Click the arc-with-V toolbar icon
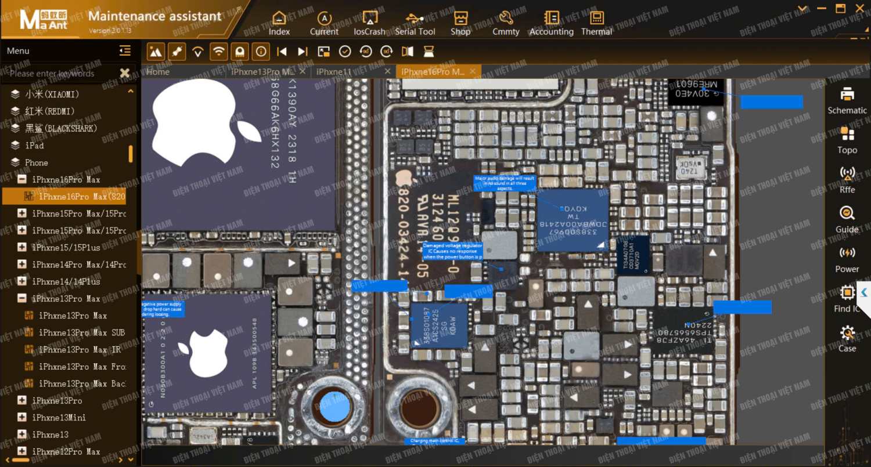This screenshot has height=467, width=871. click(198, 52)
